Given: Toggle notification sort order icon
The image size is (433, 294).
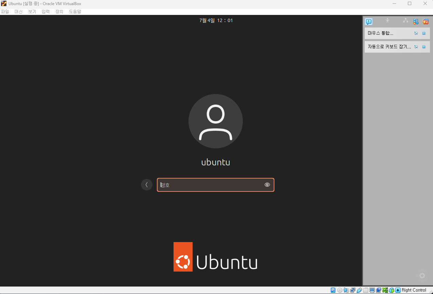Looking at the screenshot, I should (416, 21).
